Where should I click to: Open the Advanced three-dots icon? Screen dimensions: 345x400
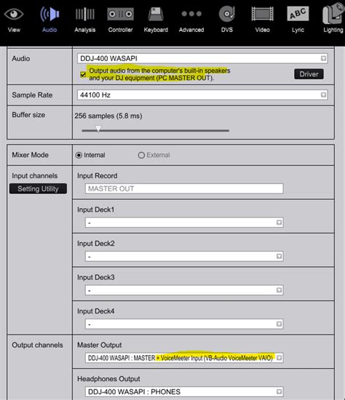pos(191,14)
